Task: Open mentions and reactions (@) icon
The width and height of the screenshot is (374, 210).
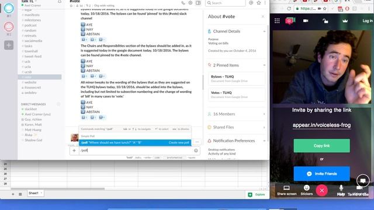Action: pos(251,3)
